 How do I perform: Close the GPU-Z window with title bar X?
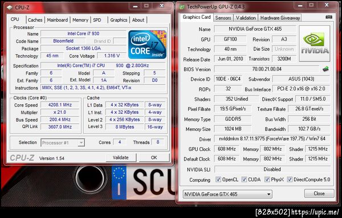pyautogui.click(x=327, y=5)
